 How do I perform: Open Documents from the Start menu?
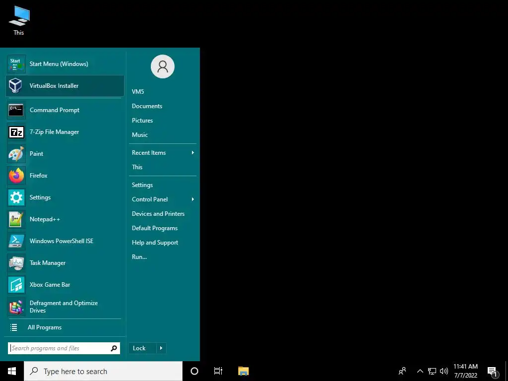pyautogui.click(x=147, y=106)
